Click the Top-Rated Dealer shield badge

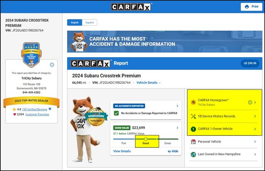click(31, 55)
